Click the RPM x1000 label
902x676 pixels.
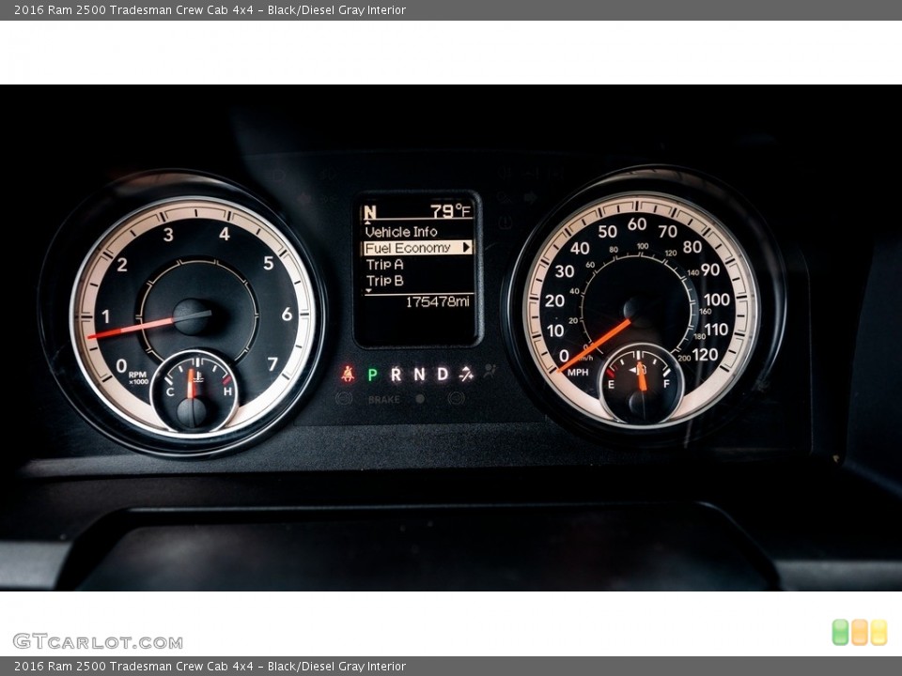pyautogui.click(x=138, y=377)
